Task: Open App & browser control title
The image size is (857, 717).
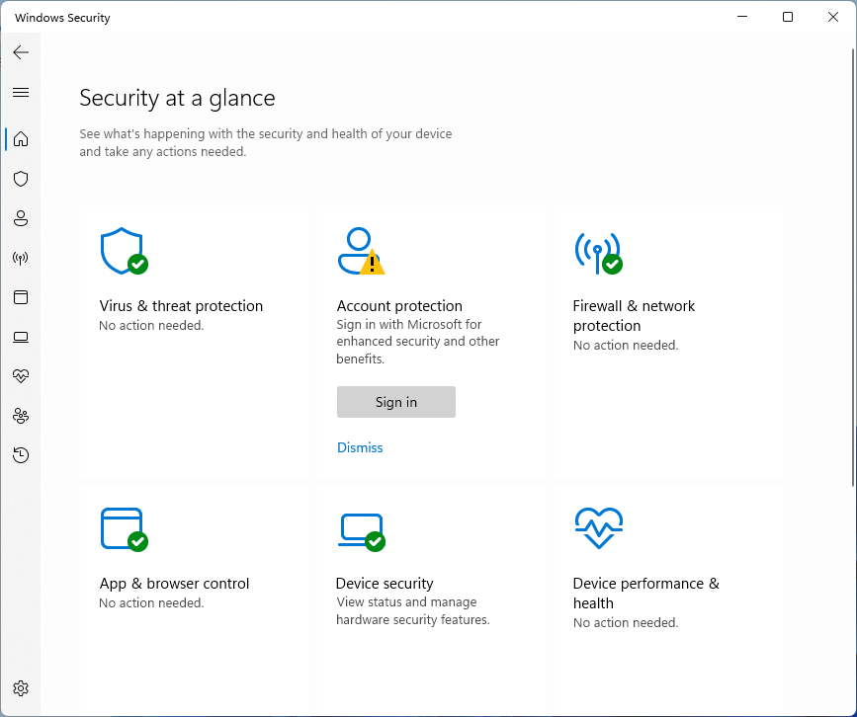Action: coord(174,584)
